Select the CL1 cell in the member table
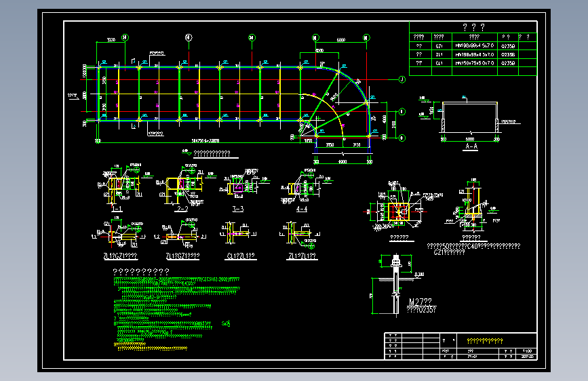The image size is (588, 381). pos(442,63)
